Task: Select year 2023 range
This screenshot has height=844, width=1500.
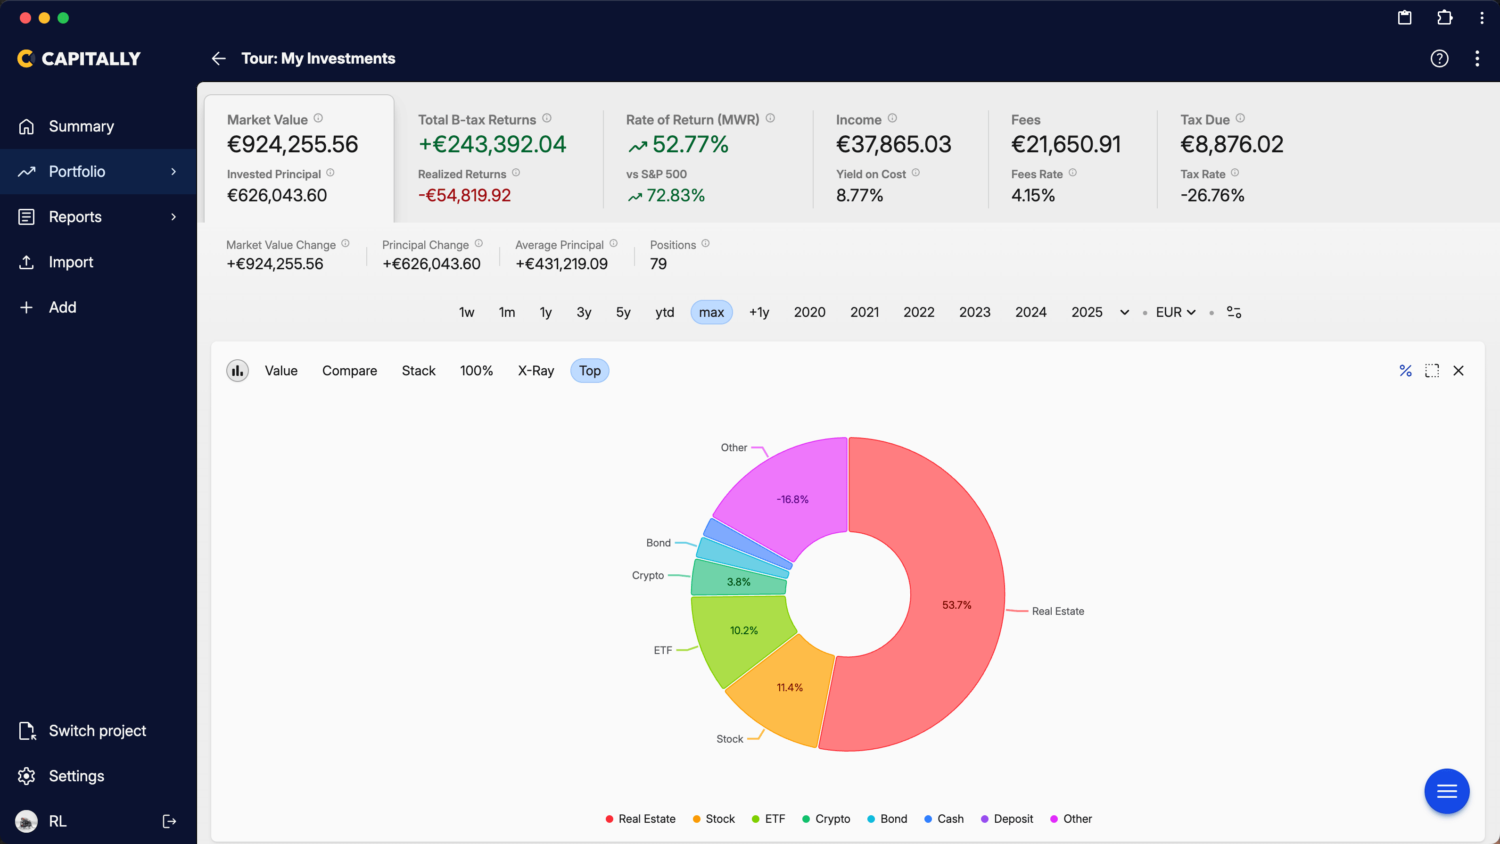Action: (975, 313)
